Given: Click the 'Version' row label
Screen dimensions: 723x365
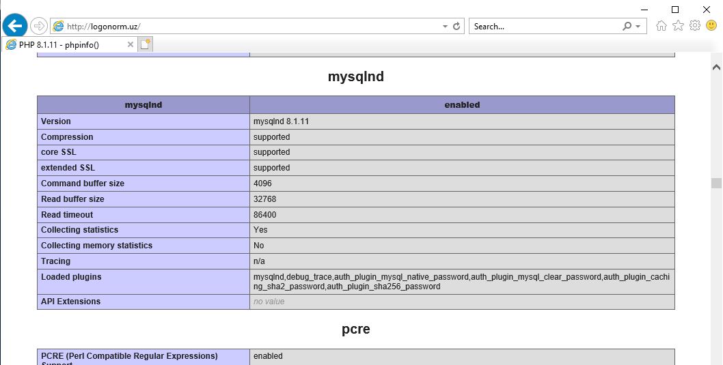Looking at the screenshot, I should click(x=56, y=121).
